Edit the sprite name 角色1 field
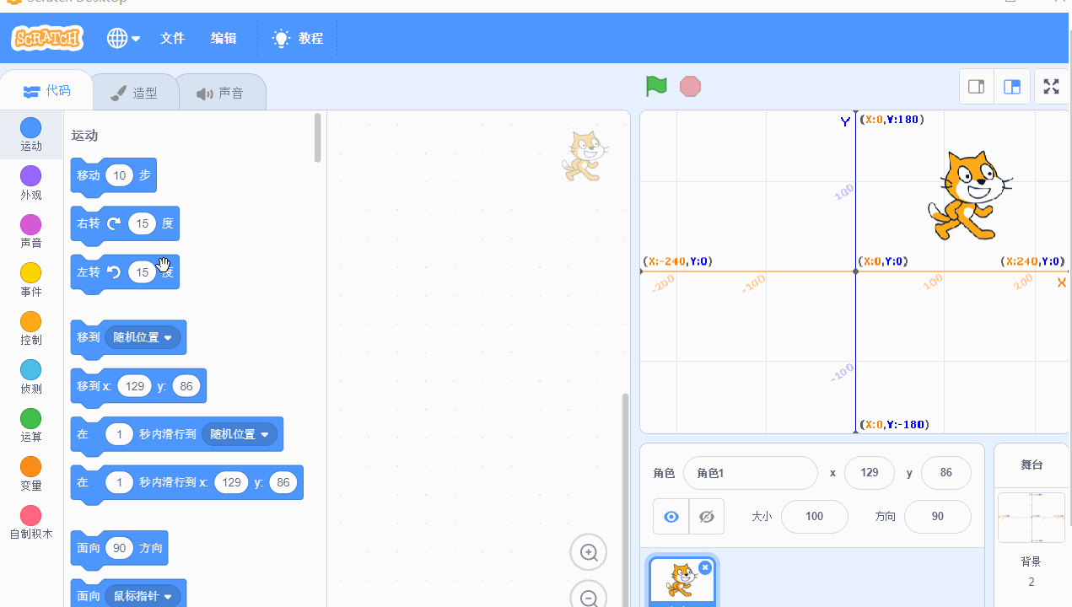Screen dimensions: 1072x607 (751, 473)
